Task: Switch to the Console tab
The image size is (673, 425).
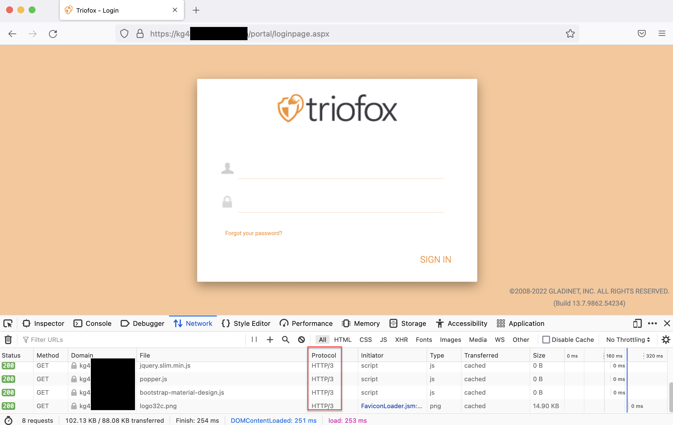Action: click(93, 324)
